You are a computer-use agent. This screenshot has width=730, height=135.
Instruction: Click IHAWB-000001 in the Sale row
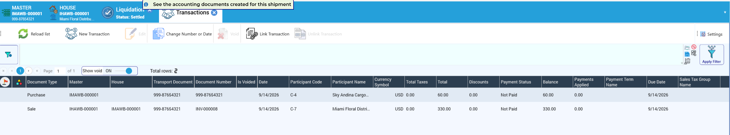point(84,109)
